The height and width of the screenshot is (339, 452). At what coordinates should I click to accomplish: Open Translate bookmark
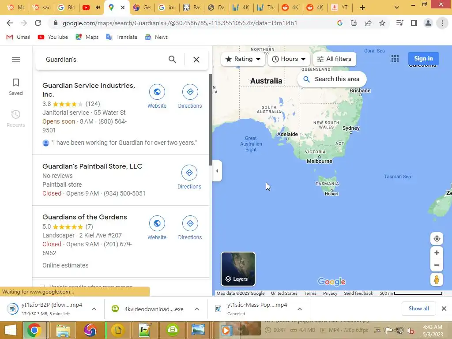(121, 37)
